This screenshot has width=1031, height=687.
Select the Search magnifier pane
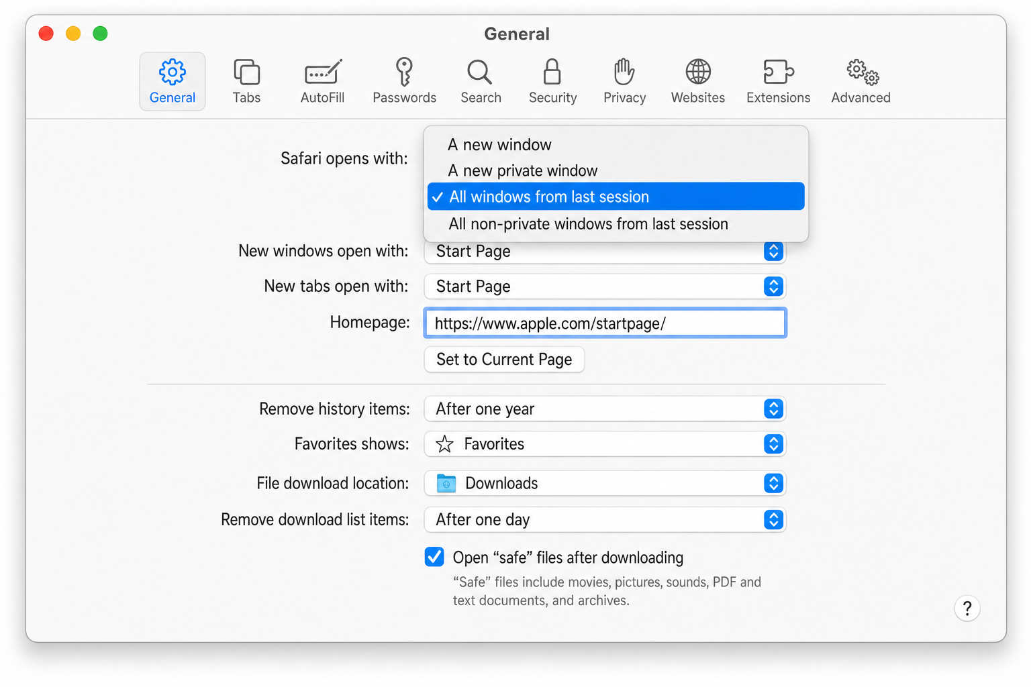coord(481,82)
